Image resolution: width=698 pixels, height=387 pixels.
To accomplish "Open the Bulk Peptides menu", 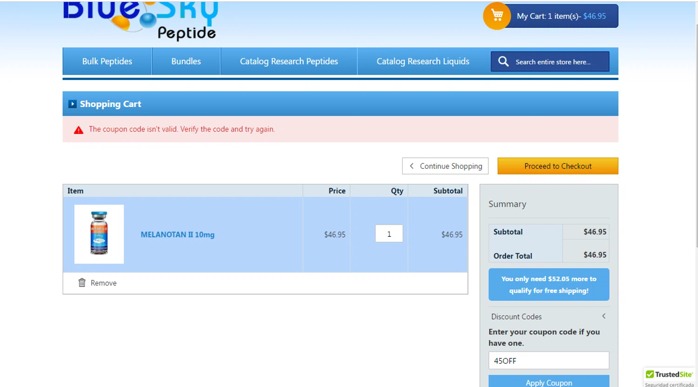I will click(x=107, y=61).
